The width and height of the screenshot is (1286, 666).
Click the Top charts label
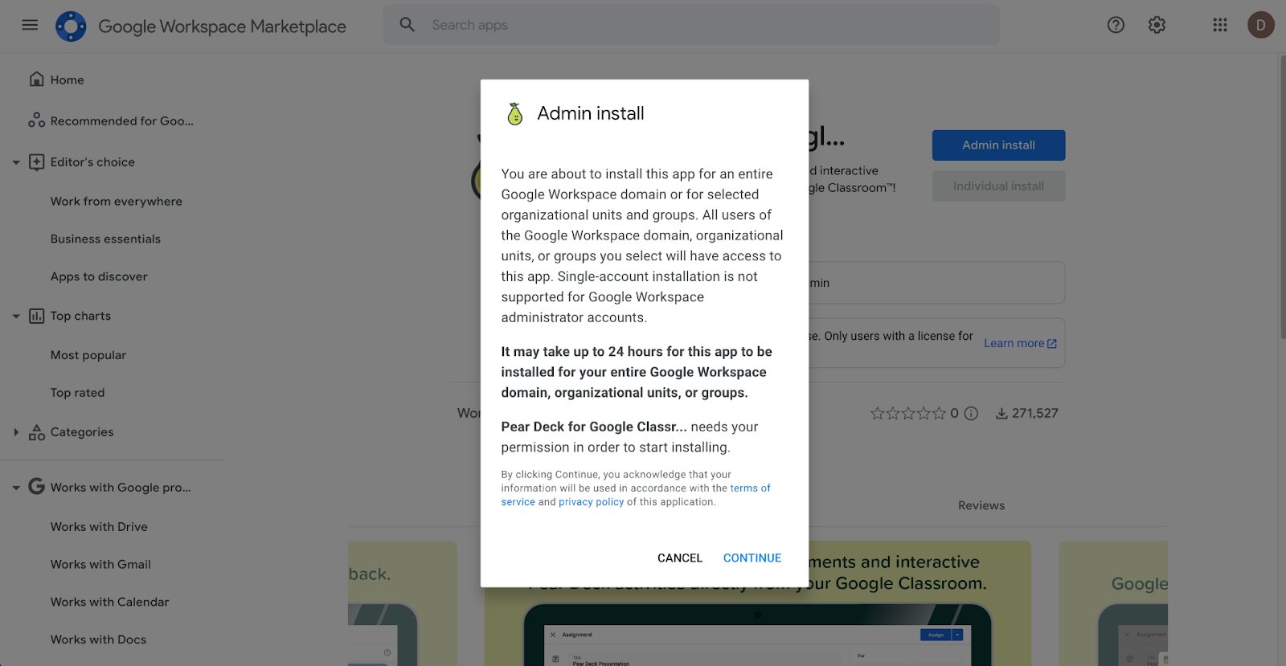(80, 317)
